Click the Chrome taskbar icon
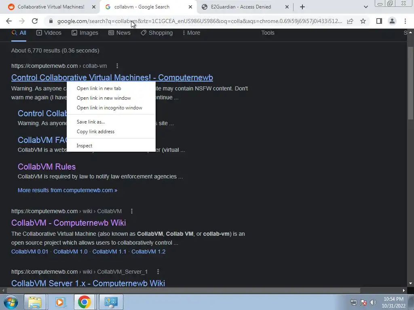 tap(84, 302)
